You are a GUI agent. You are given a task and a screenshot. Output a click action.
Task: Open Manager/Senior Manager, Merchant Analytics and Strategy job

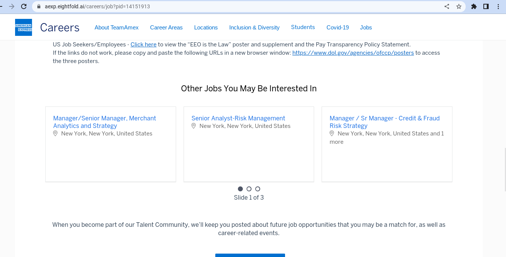point(104,122)
